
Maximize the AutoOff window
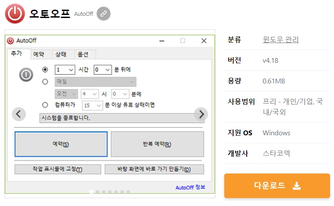183,41
